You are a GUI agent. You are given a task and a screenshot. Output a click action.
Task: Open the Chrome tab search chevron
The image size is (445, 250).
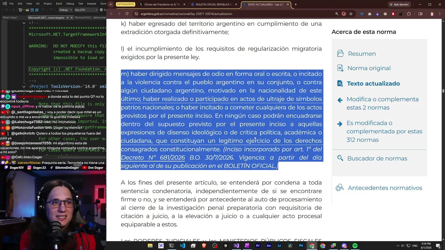[111, 5]
